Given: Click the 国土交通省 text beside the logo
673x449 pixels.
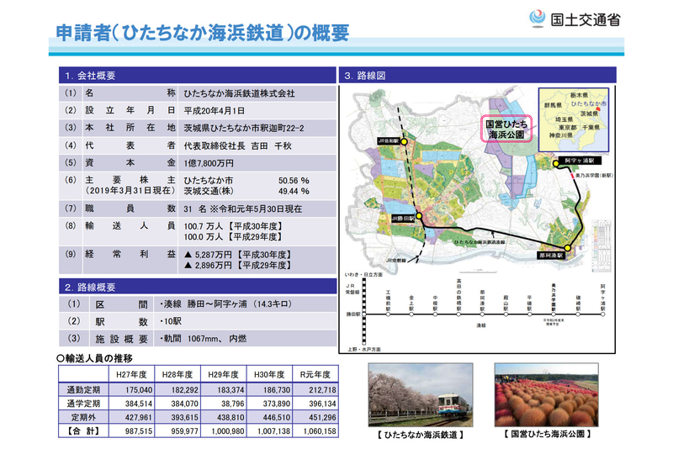Looking at the screenshot, I should (x=586, y=19).
